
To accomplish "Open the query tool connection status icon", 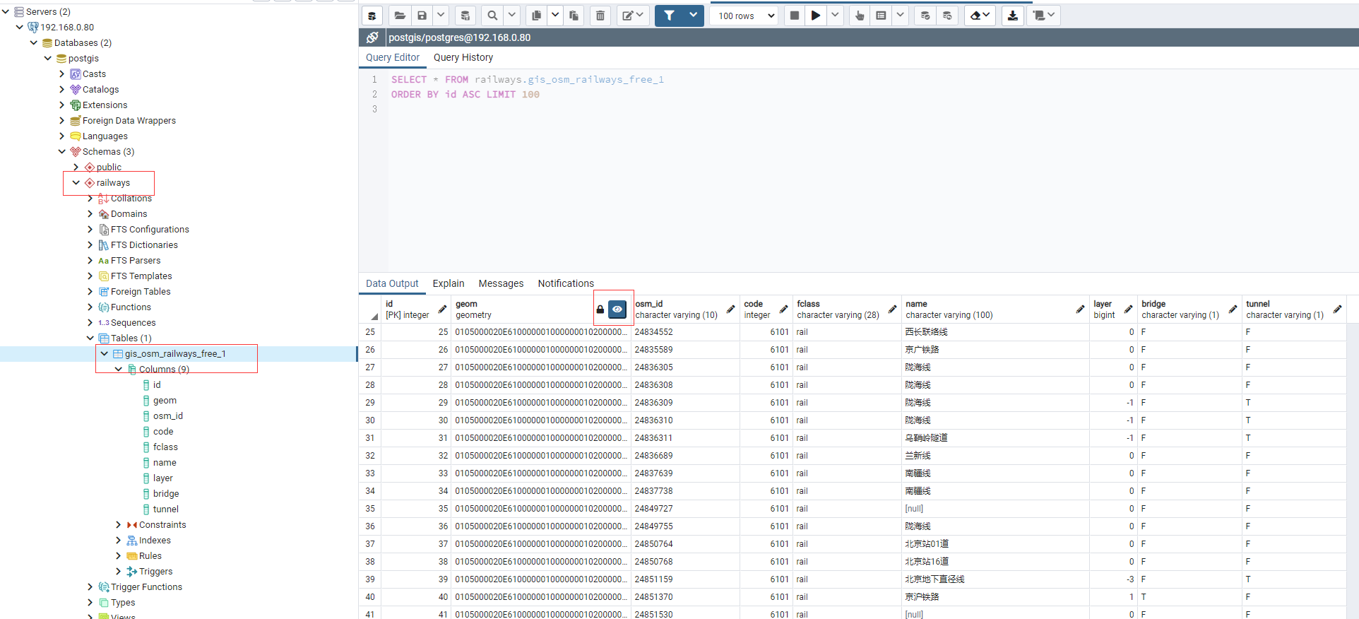I will coord(372,16).
